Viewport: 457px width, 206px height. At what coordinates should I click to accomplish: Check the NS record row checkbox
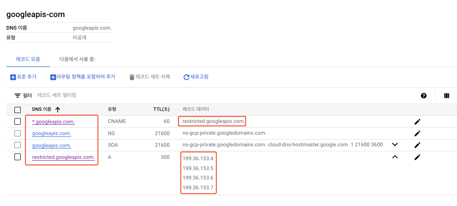[x=18, y=133]
